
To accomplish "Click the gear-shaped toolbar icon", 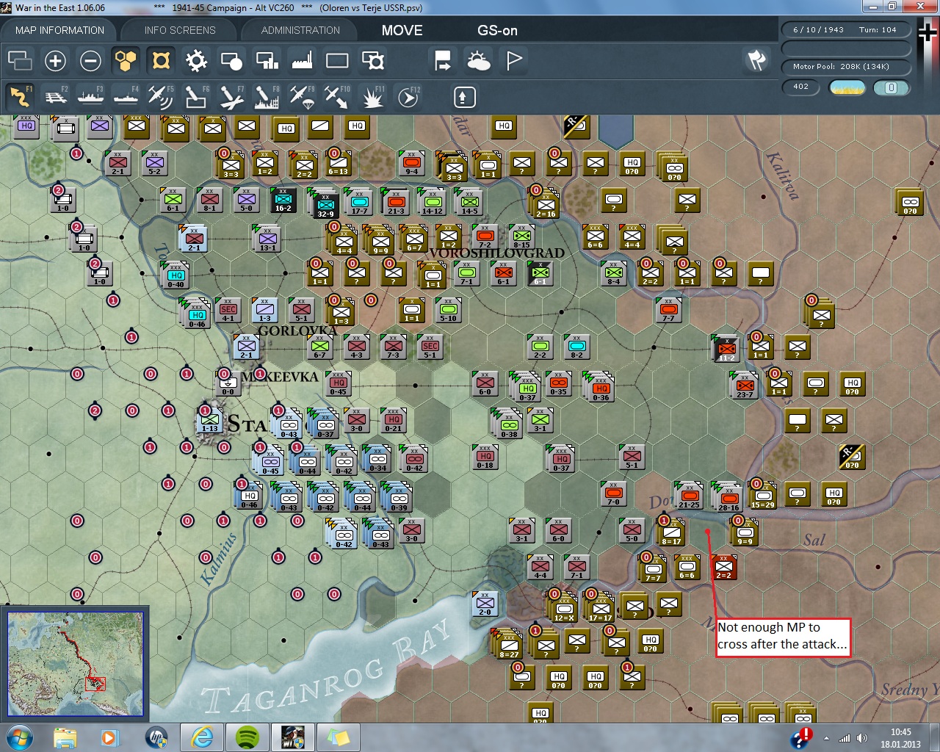I will (196, 60).
